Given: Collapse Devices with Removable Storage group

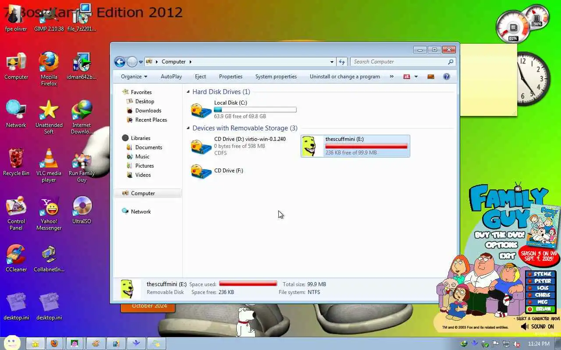Looking at the screenshot, I should pyautogui.click(x=188, y=128).
